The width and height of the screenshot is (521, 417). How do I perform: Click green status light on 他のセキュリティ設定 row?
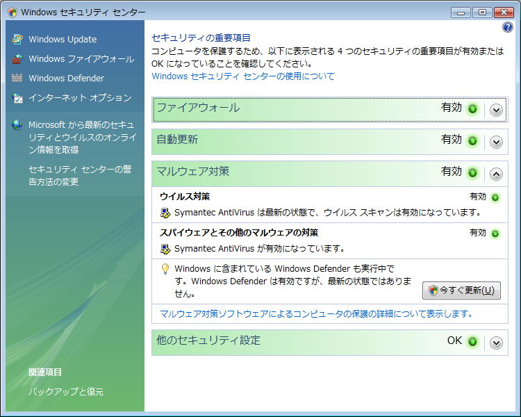472,341
